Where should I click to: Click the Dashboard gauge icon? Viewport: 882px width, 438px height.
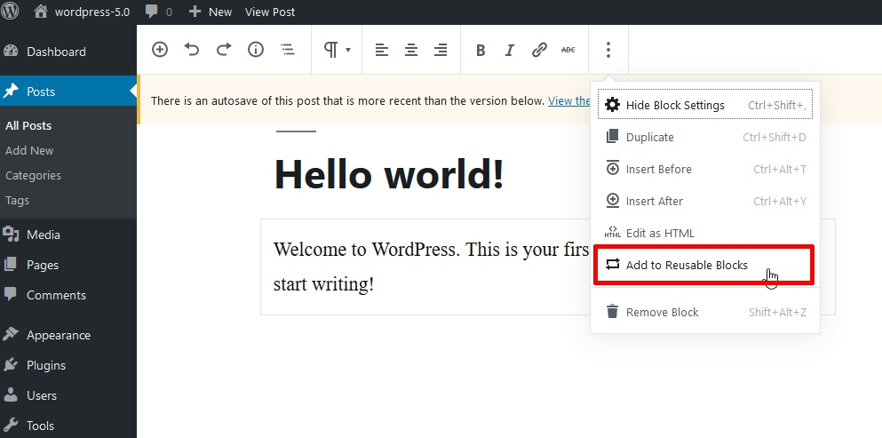point(11,52)
